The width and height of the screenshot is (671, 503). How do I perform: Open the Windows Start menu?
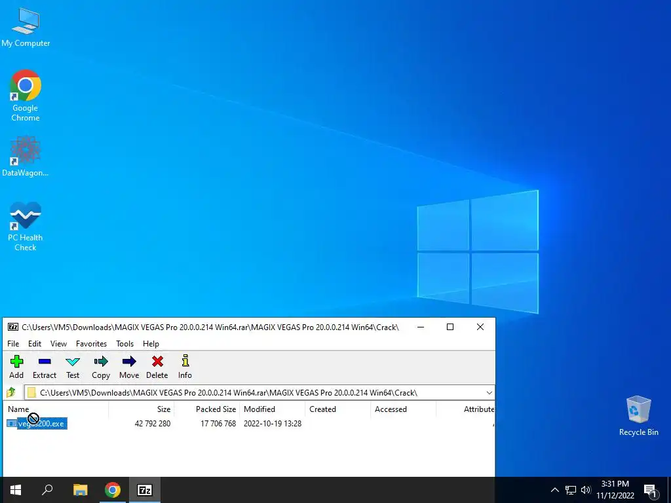[x=16, y=490]
